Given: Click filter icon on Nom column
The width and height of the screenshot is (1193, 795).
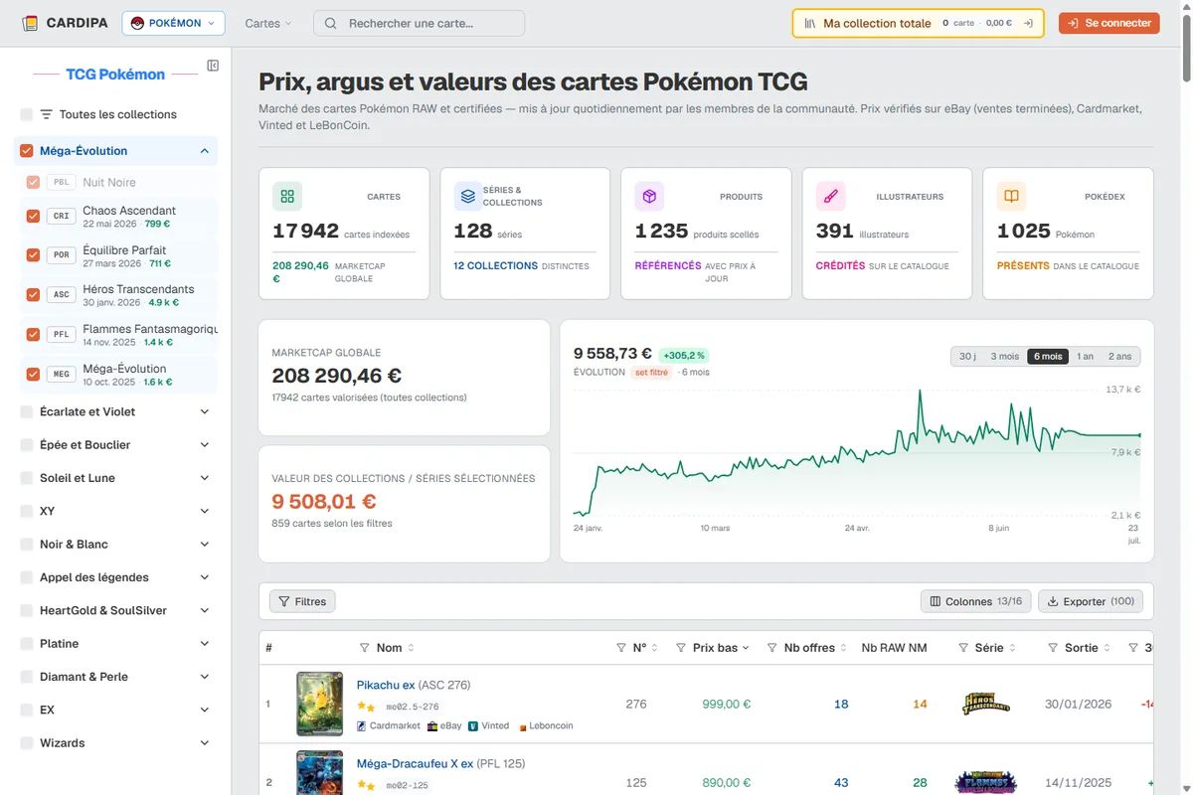Looking at the screenshot, I should 364,648.
